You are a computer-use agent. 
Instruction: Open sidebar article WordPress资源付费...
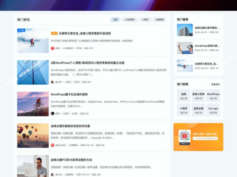click(x=207, y=46)
